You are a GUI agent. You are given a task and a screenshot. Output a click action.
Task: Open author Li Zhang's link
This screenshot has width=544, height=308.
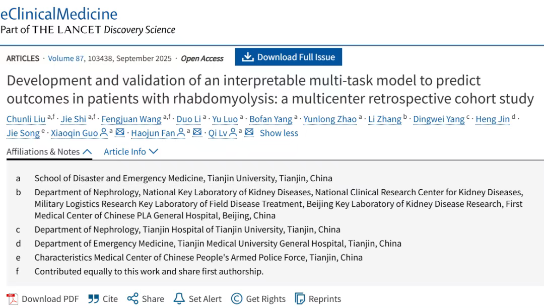click(x=384, y=119)
